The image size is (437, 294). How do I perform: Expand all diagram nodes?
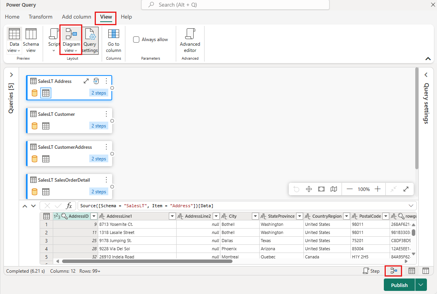pyautogui.click(x=406, y=189)
